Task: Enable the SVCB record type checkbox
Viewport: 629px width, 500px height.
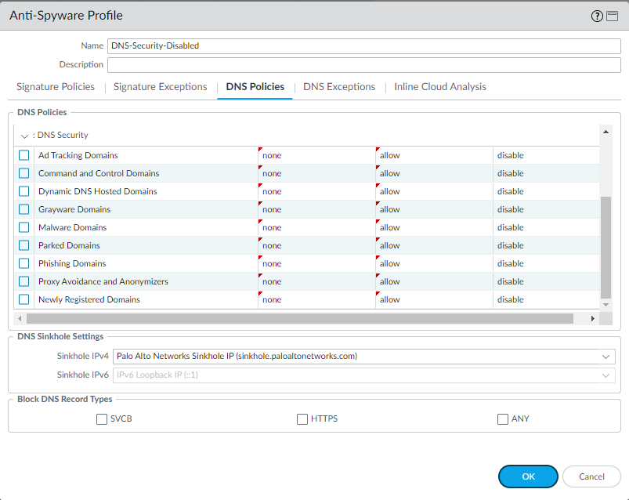Action: point(102,419)
